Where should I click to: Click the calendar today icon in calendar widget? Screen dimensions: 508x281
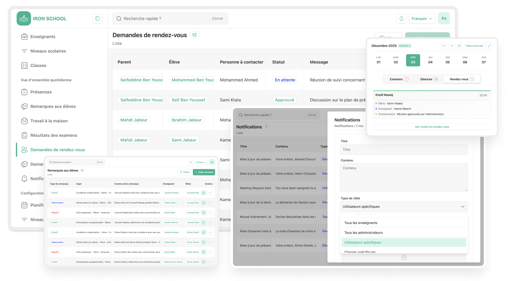[459, 46]
